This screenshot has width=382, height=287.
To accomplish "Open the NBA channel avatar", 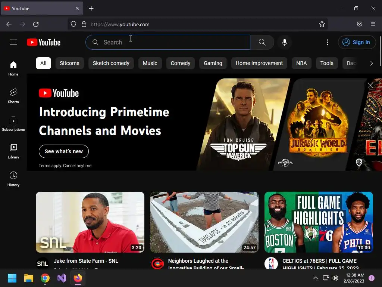I will point(271,263).
